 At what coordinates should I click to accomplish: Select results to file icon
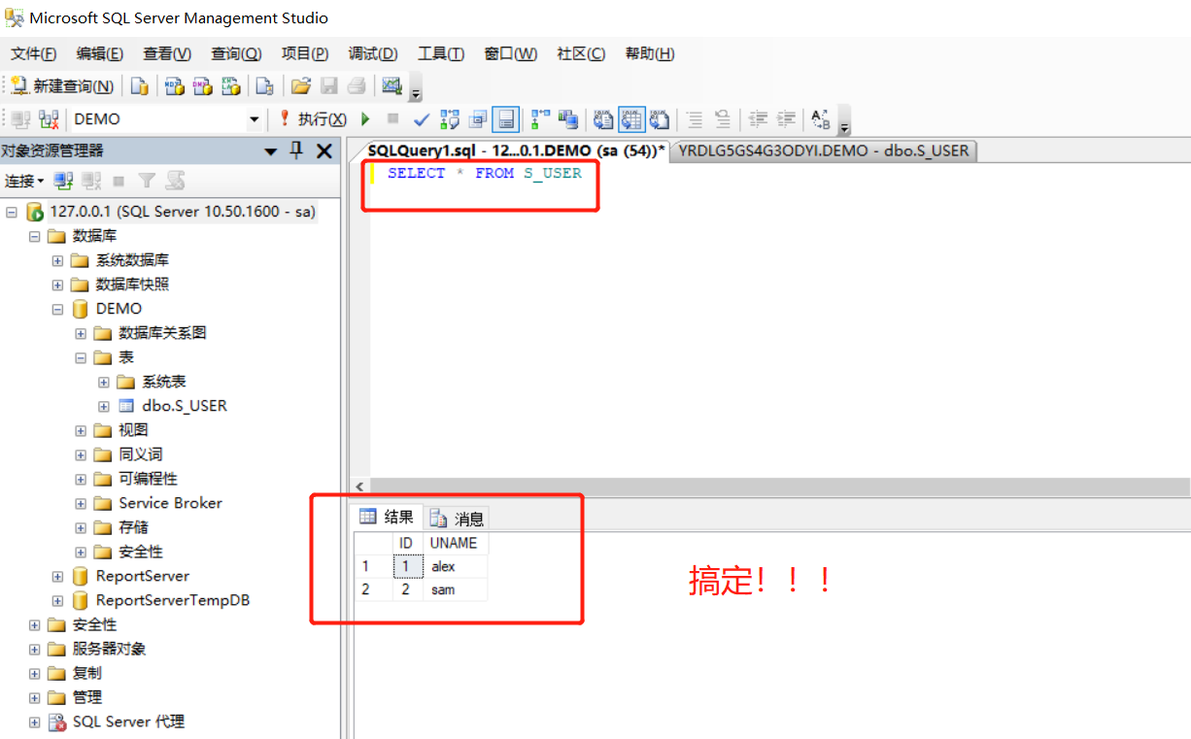[x=660, y=119]
